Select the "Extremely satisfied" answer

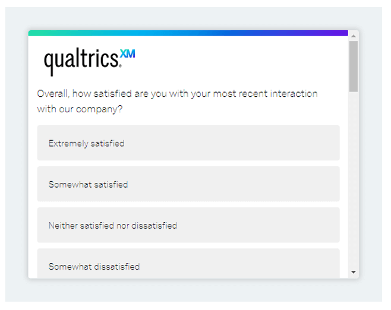coord(188,143)
